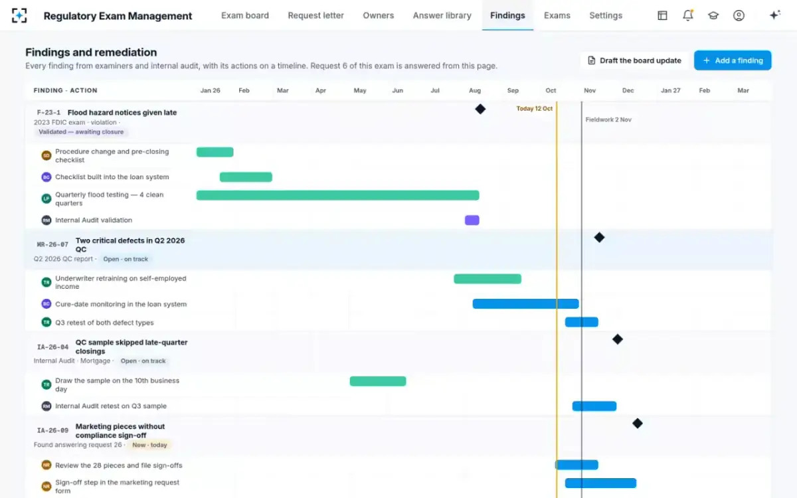
Task: Open finding Two critical defects in Q2 2026 QC
Action: pos(130,245)
